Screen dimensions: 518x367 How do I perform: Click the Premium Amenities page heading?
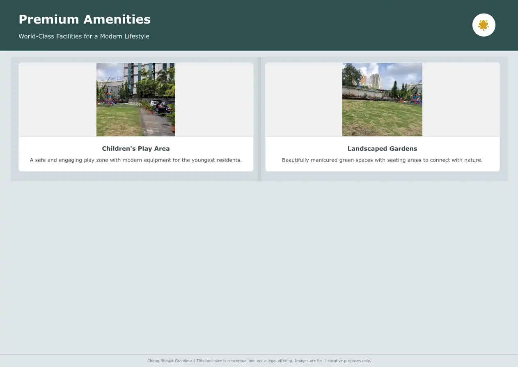coord(85,19)
